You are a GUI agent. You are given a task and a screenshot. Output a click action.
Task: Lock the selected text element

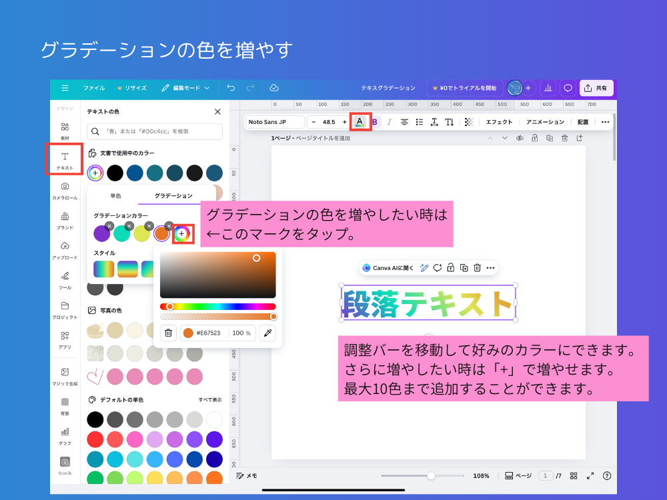click(451, 267)
